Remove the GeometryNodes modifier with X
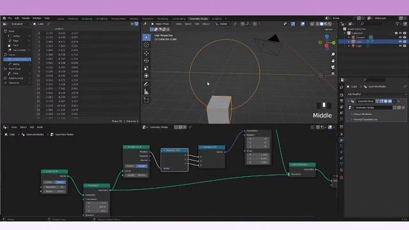The width and height of the screenshot is (409, 230). (399, 101)
